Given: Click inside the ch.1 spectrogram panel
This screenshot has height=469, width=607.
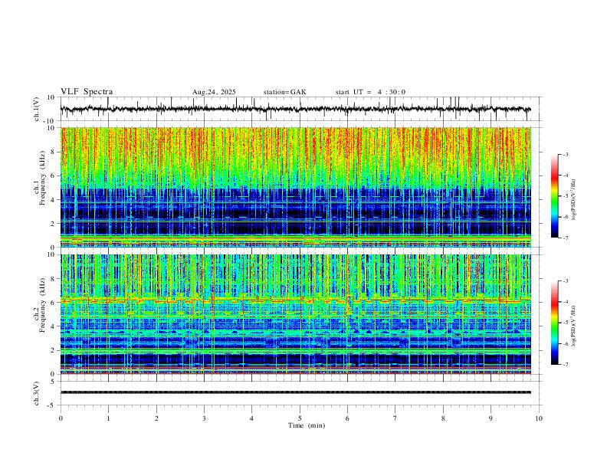Looking at the screenshot, I should tap(296, 187).
